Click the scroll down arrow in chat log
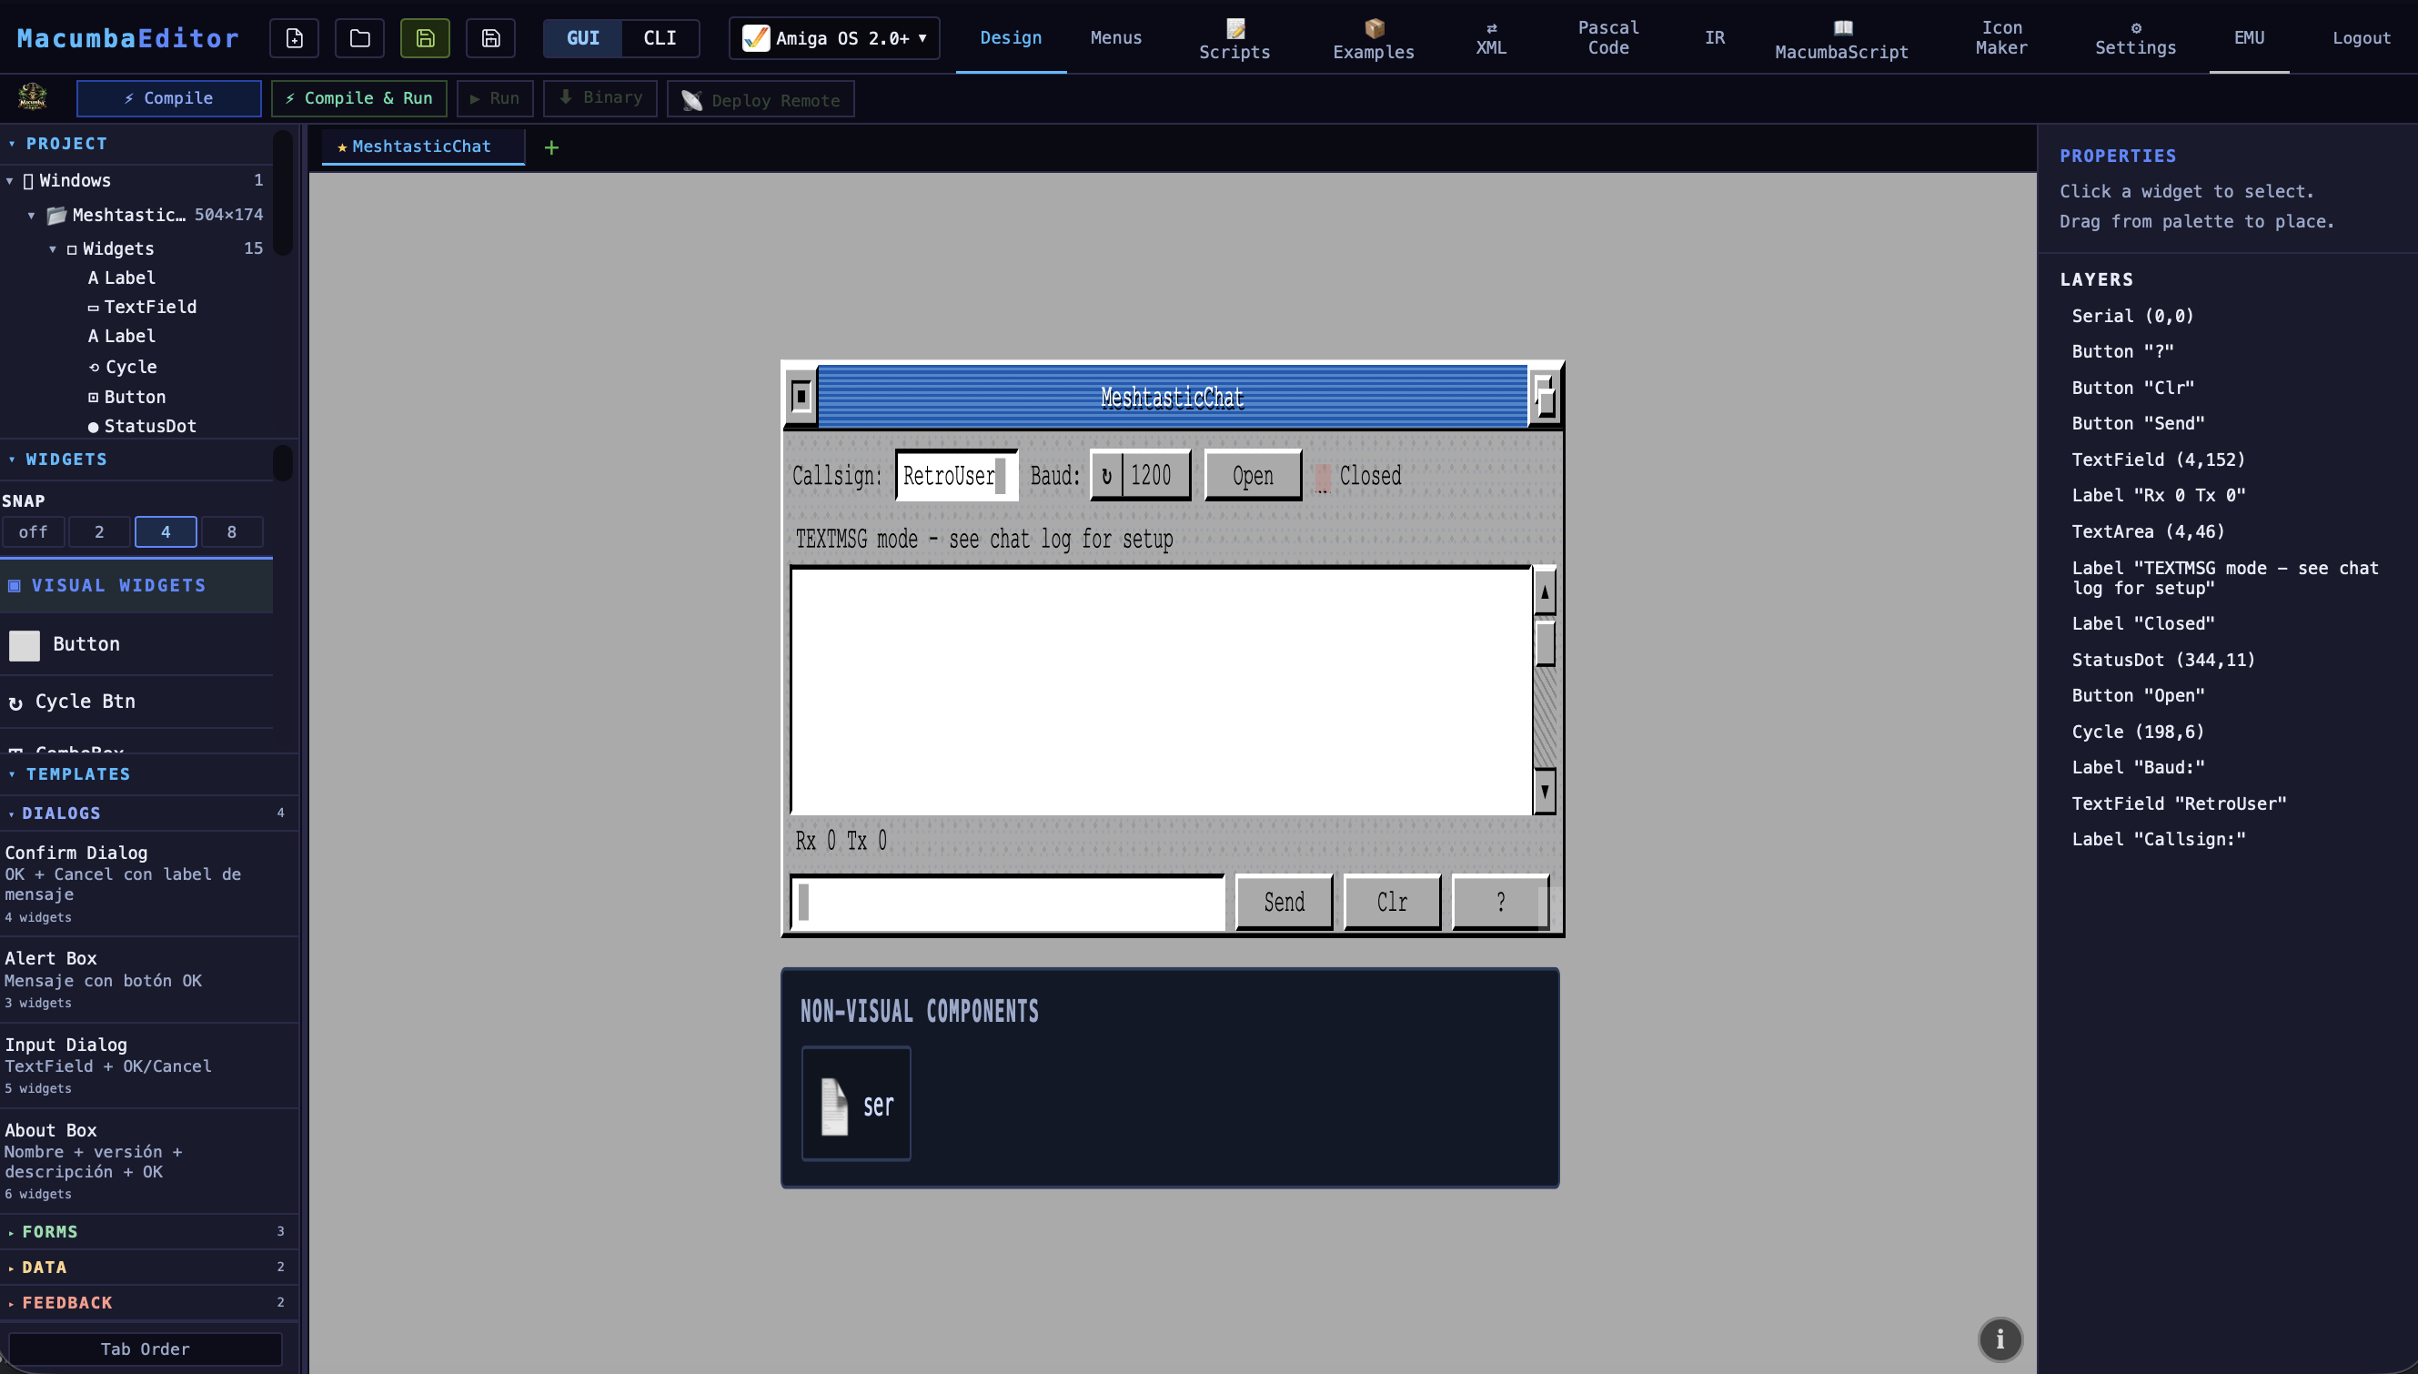2418x1374 pixels. tap(1545, 790)
